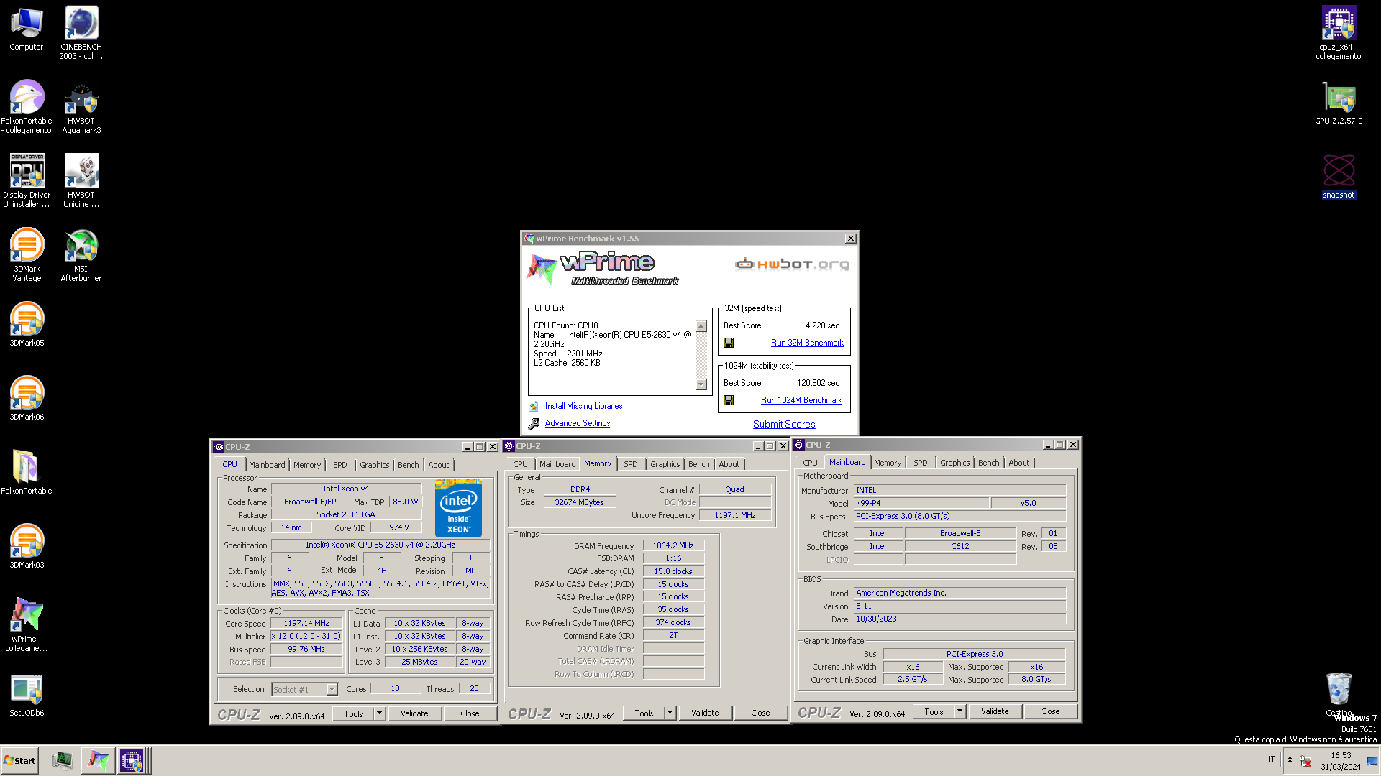Image resolution: width=1381 pixels, height=776 pixels.
Task: Launch 3DMark Vantage shortcut
Action: point(27,255)
